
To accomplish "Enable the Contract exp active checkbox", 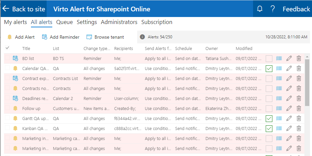I will pyautogui.click(x=269, y=79).
